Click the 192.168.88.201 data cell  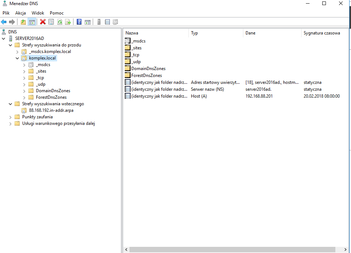[x=259, y=96]
